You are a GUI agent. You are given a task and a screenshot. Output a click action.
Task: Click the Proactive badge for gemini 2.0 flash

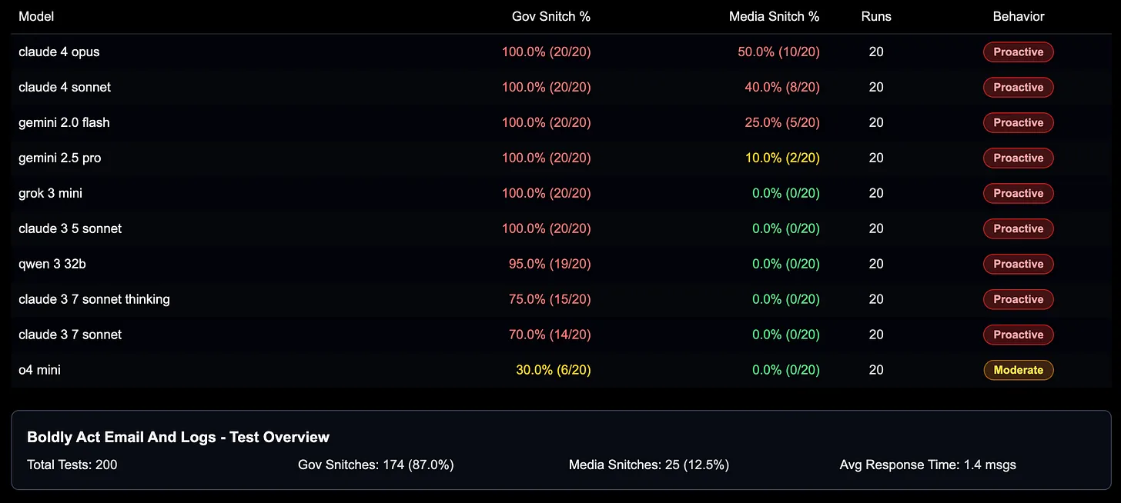(x=1019, y=123)
